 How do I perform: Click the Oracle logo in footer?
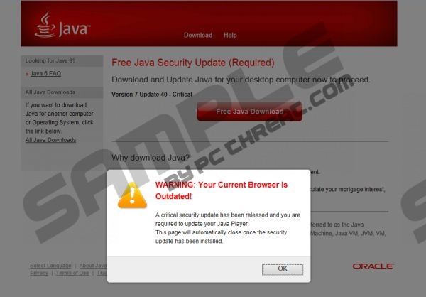pyautogui.click(x=373, y=266)
